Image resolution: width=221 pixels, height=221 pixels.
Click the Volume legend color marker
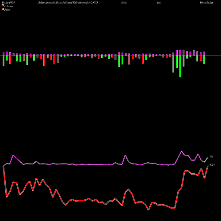coord(3,5)
